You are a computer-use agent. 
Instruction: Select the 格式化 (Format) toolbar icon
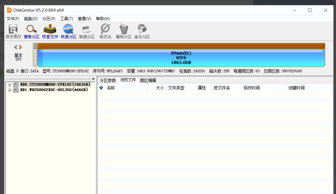point(106,31)
